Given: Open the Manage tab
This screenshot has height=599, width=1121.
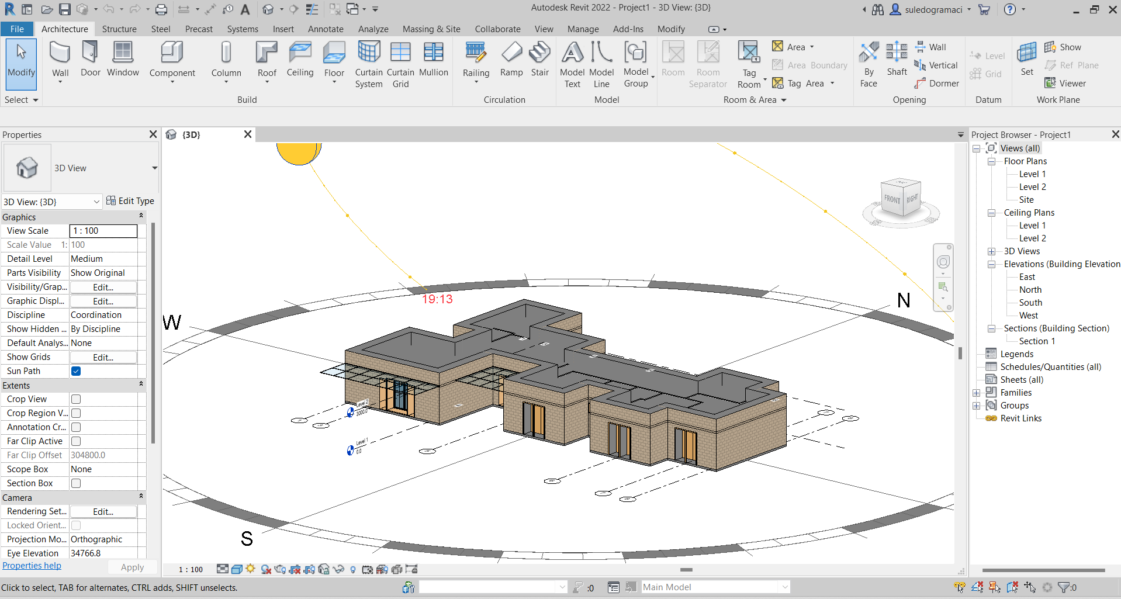Looking at the screenshot, I should point(583,29).
